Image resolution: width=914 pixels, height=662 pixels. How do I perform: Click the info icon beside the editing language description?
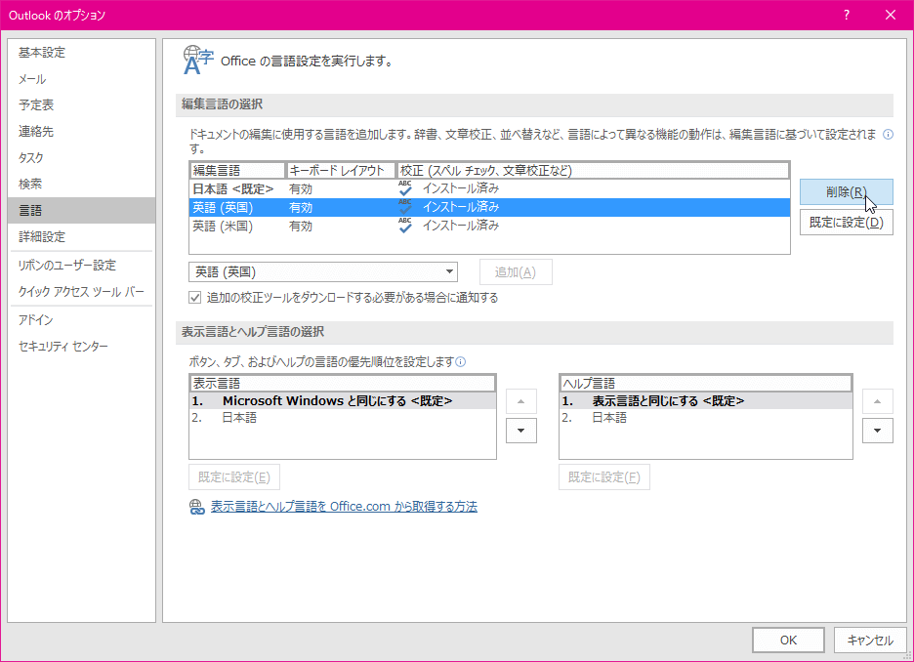click(888, 135)
